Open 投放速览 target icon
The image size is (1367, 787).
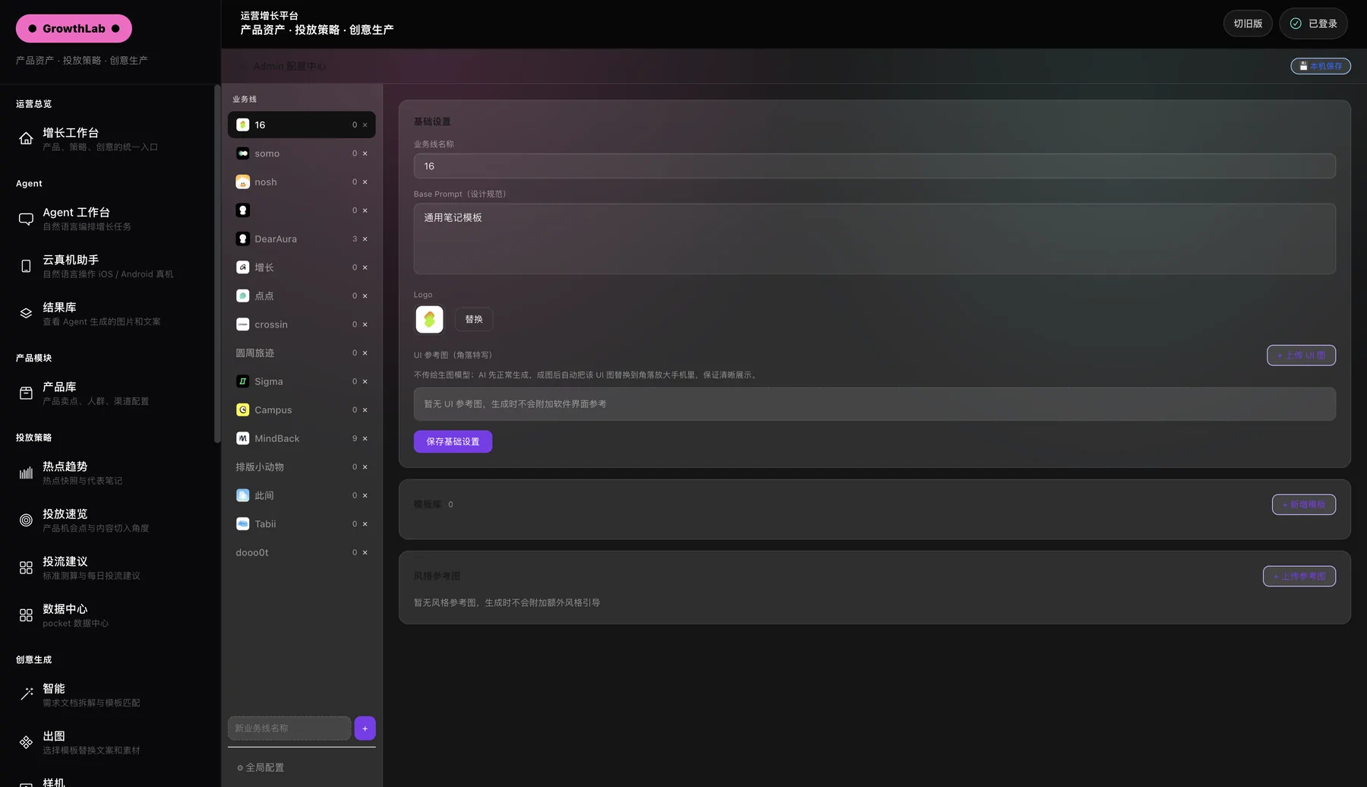tap(26, 520)
